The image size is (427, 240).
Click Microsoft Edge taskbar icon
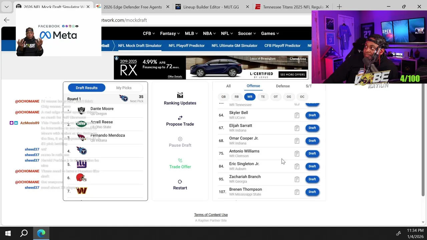pos(41,233)
